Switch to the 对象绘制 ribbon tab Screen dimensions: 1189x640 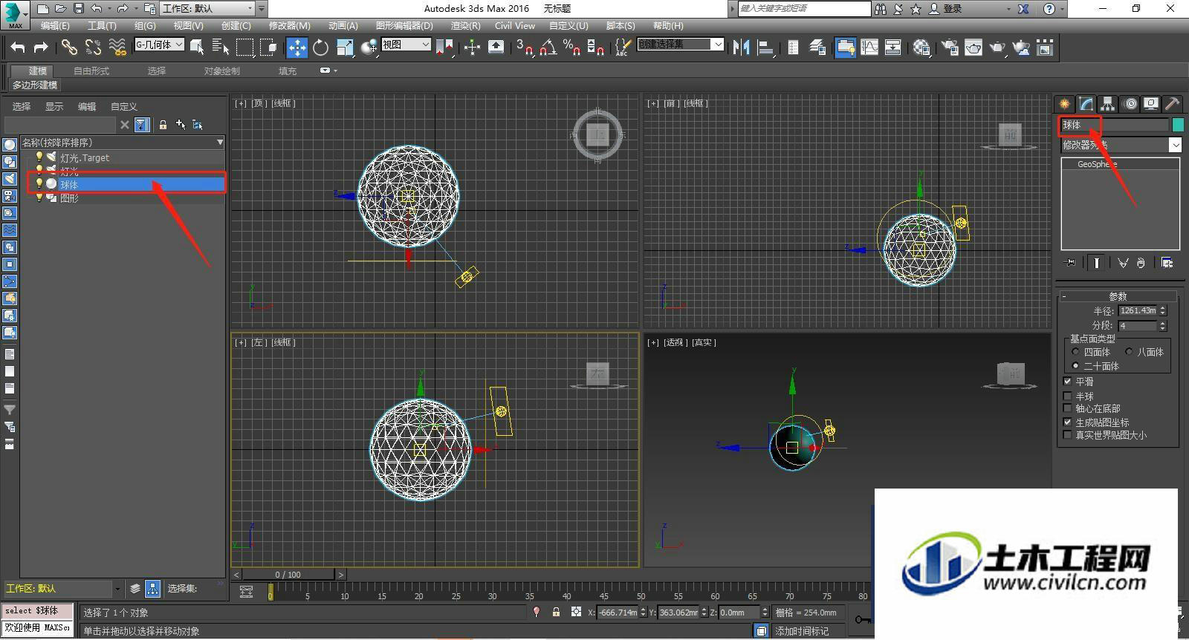pyautogui.click(x=221, y=71)
